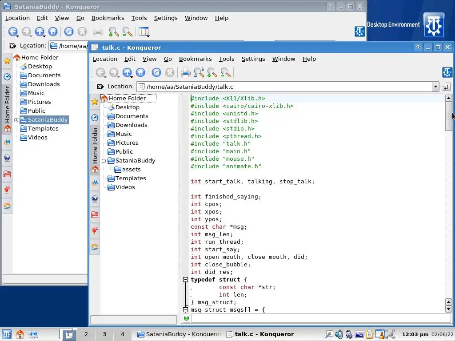Collapse SataniaBuddy folder in talk.c tree
The image size is (455, 341).
pyautogui.click(x=104, y=161)
